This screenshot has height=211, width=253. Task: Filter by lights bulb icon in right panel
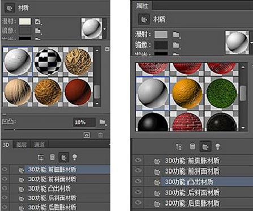[217, 146]
